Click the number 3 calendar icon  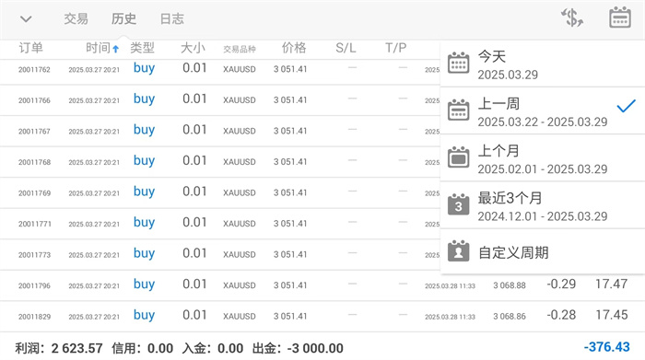pyautogui.click(x=458, y=204)
